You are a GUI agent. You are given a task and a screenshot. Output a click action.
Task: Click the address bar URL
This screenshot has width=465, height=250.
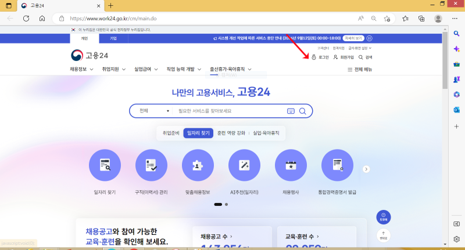[113, 19]
